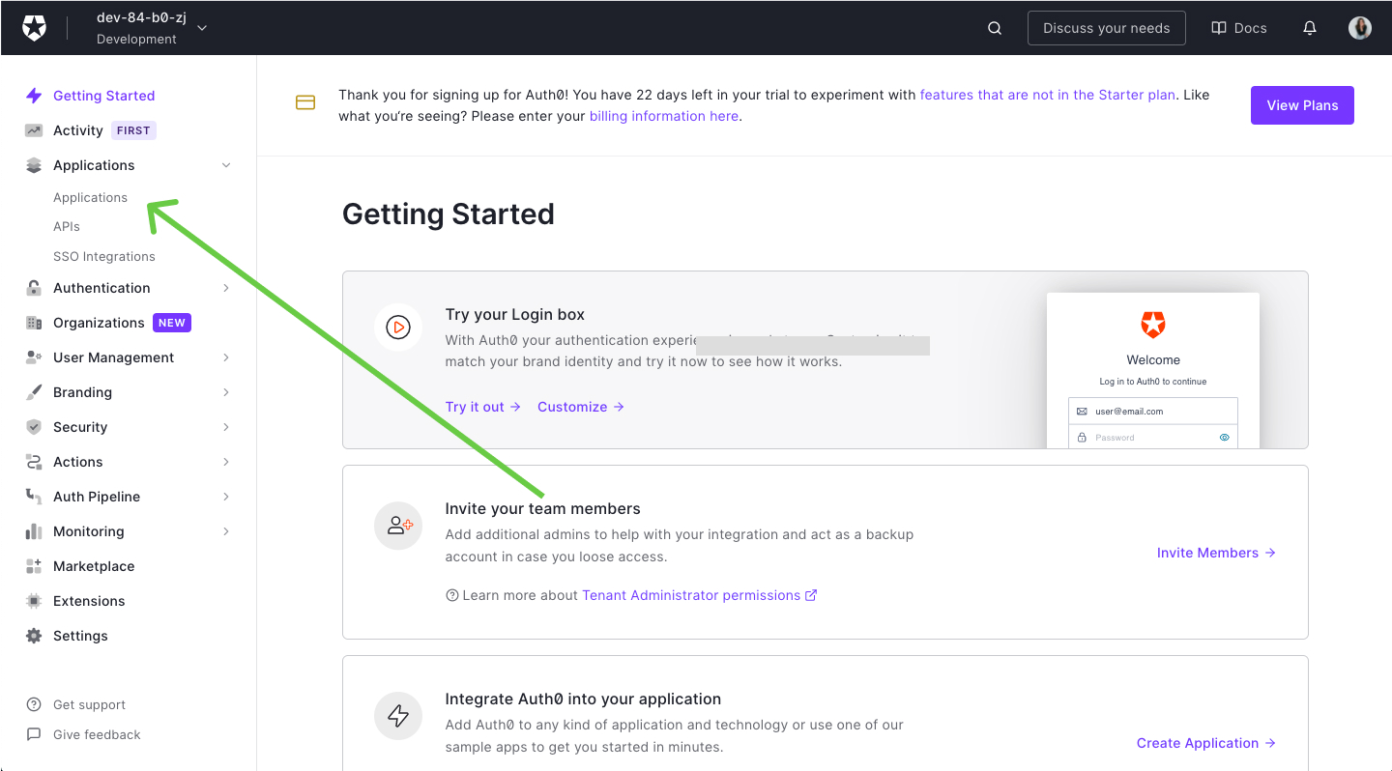
Task: Open the search icon in the top bar
Action: [x=994, y=27]
